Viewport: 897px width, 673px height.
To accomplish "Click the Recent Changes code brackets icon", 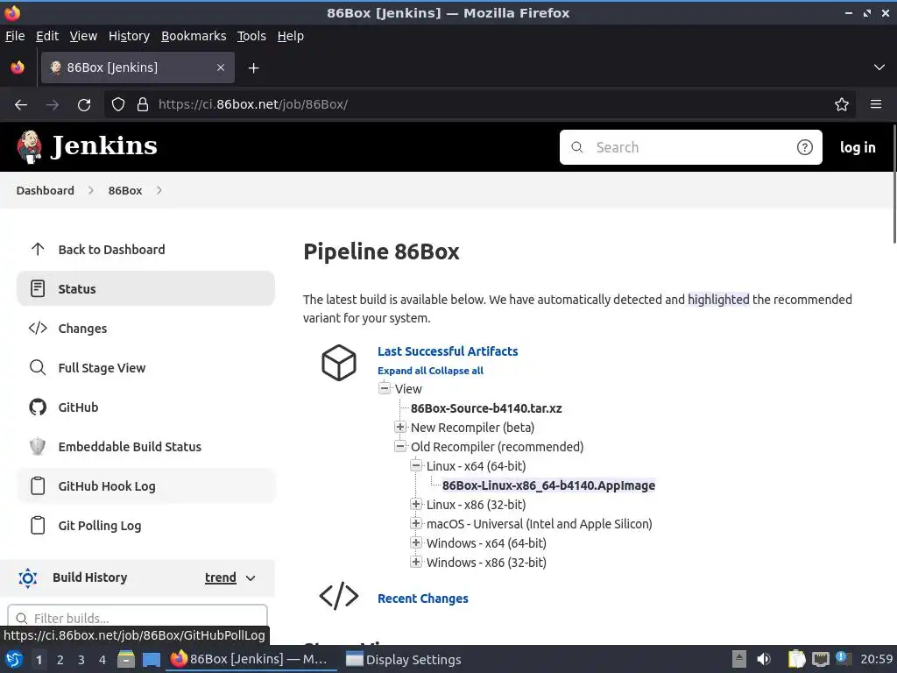I will pyautogui.click(x=339, y=596).
